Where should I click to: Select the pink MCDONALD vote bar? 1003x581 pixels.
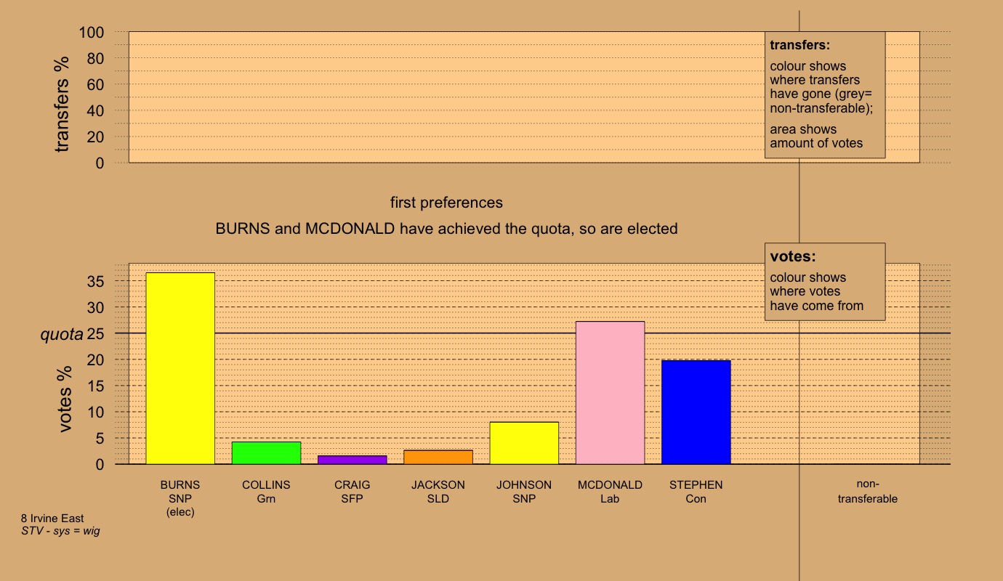pos(610,393)
